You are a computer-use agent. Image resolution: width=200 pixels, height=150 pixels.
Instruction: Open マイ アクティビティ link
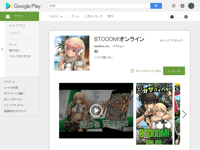[x=14, y=105]
